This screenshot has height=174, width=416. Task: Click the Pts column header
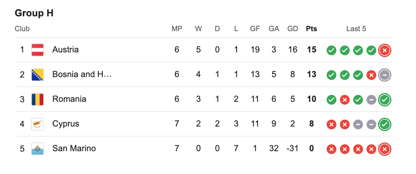[312, 29]
